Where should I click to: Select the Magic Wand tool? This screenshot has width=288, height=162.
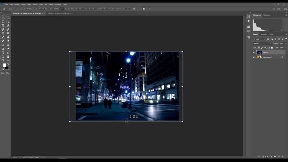point(8,22)
